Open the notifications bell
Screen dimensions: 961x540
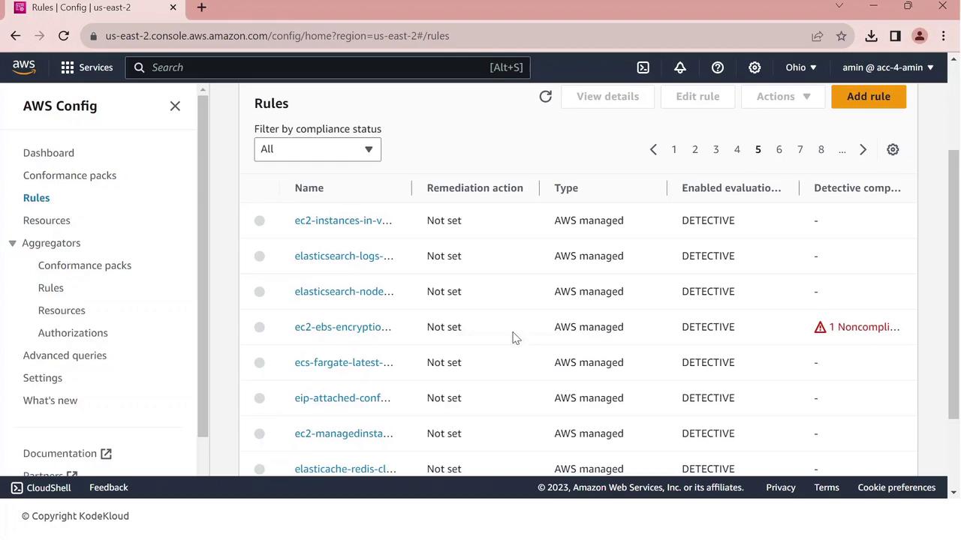pos(680,67)
